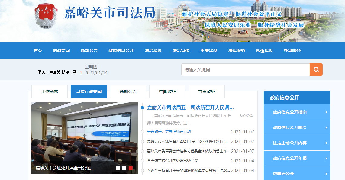Viewport: 345px width, 180px height.
Task: Switch to the 甘肃政务 tab
Action: pos(207,92)
